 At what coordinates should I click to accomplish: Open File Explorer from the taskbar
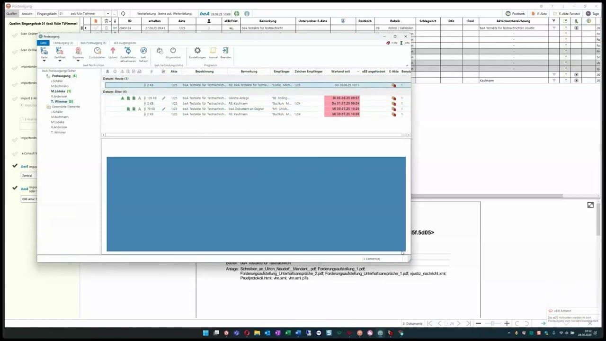tap(257, 333)
